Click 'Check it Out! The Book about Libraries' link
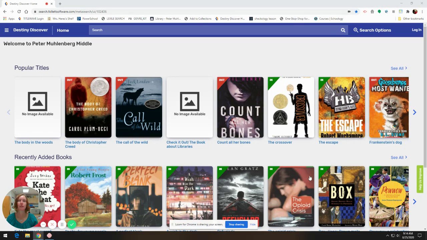Screen dimensions: 427x240 [x=186, y=144]
